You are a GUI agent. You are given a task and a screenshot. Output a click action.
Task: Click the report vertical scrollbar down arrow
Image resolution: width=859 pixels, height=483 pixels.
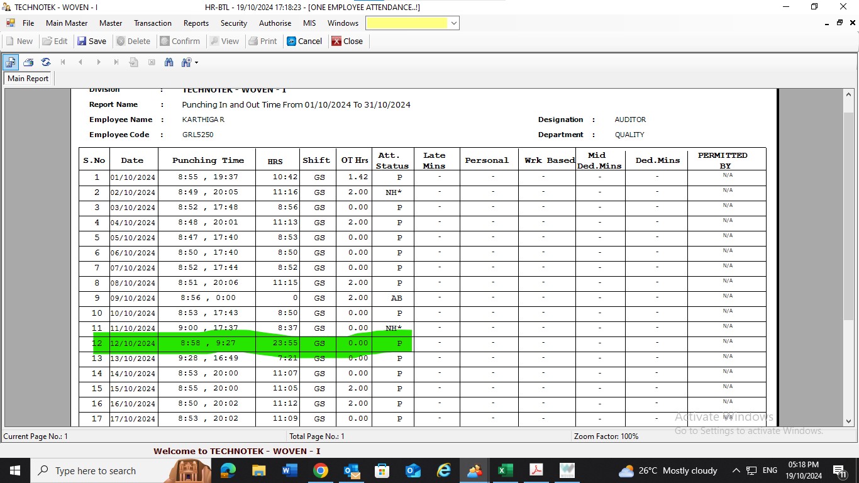848,421
